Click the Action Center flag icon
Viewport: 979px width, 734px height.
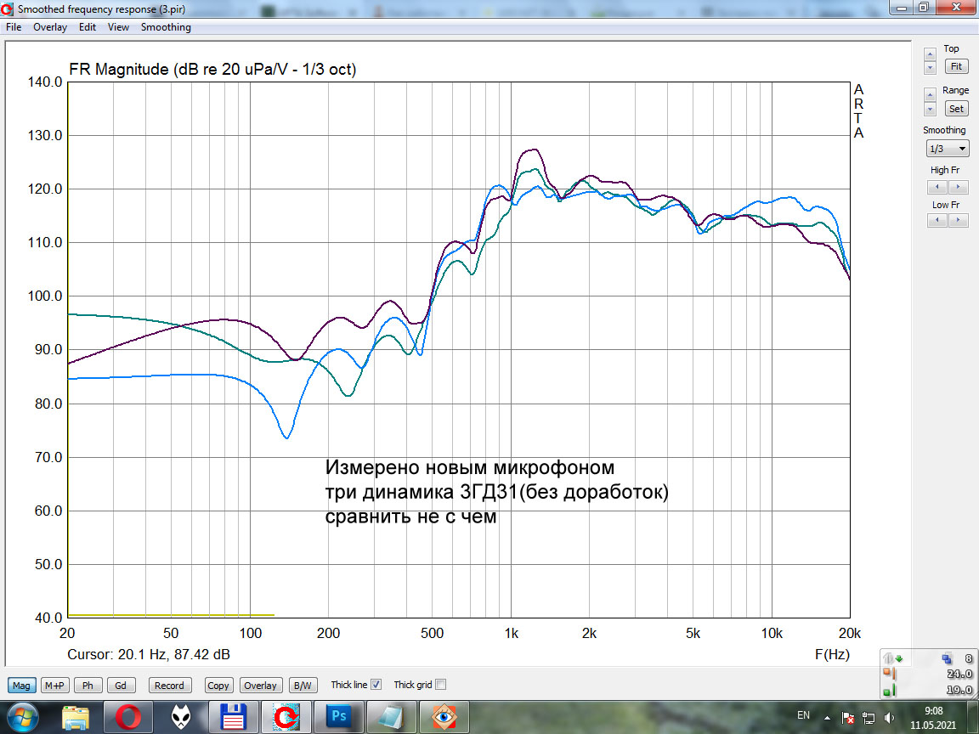(x=847, y=718)
